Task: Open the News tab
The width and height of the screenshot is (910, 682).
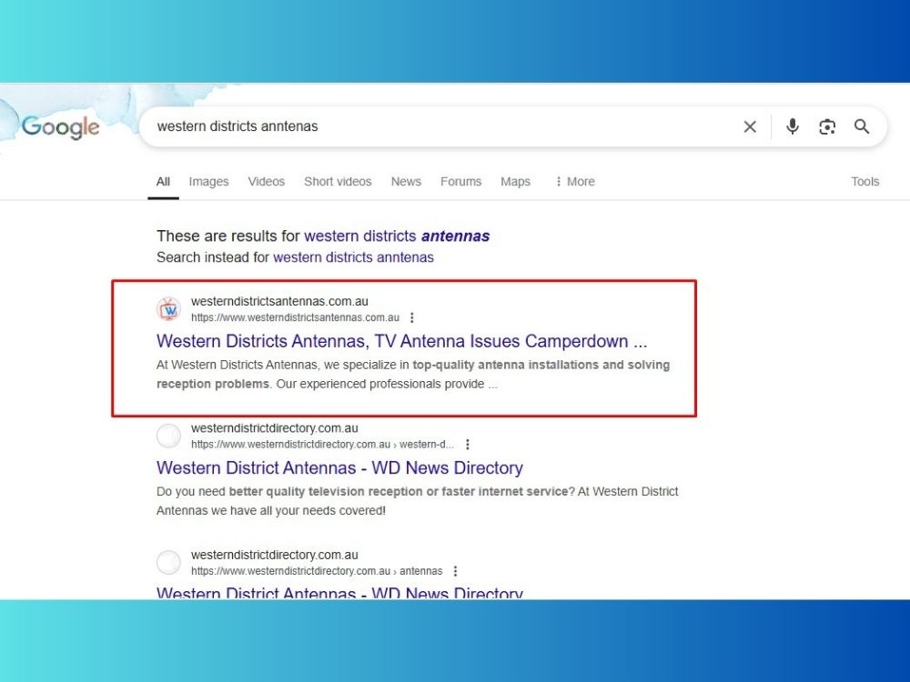Action: (x=406, y=182)
